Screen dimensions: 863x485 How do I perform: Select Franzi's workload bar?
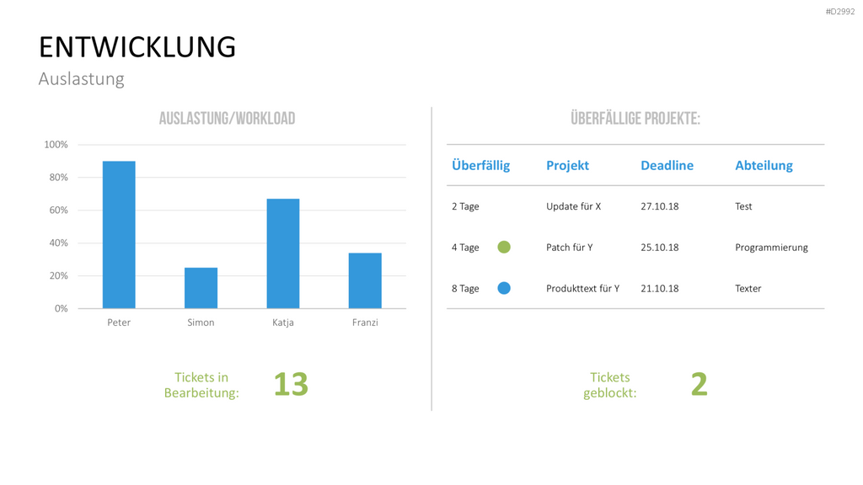click(365, 280)
